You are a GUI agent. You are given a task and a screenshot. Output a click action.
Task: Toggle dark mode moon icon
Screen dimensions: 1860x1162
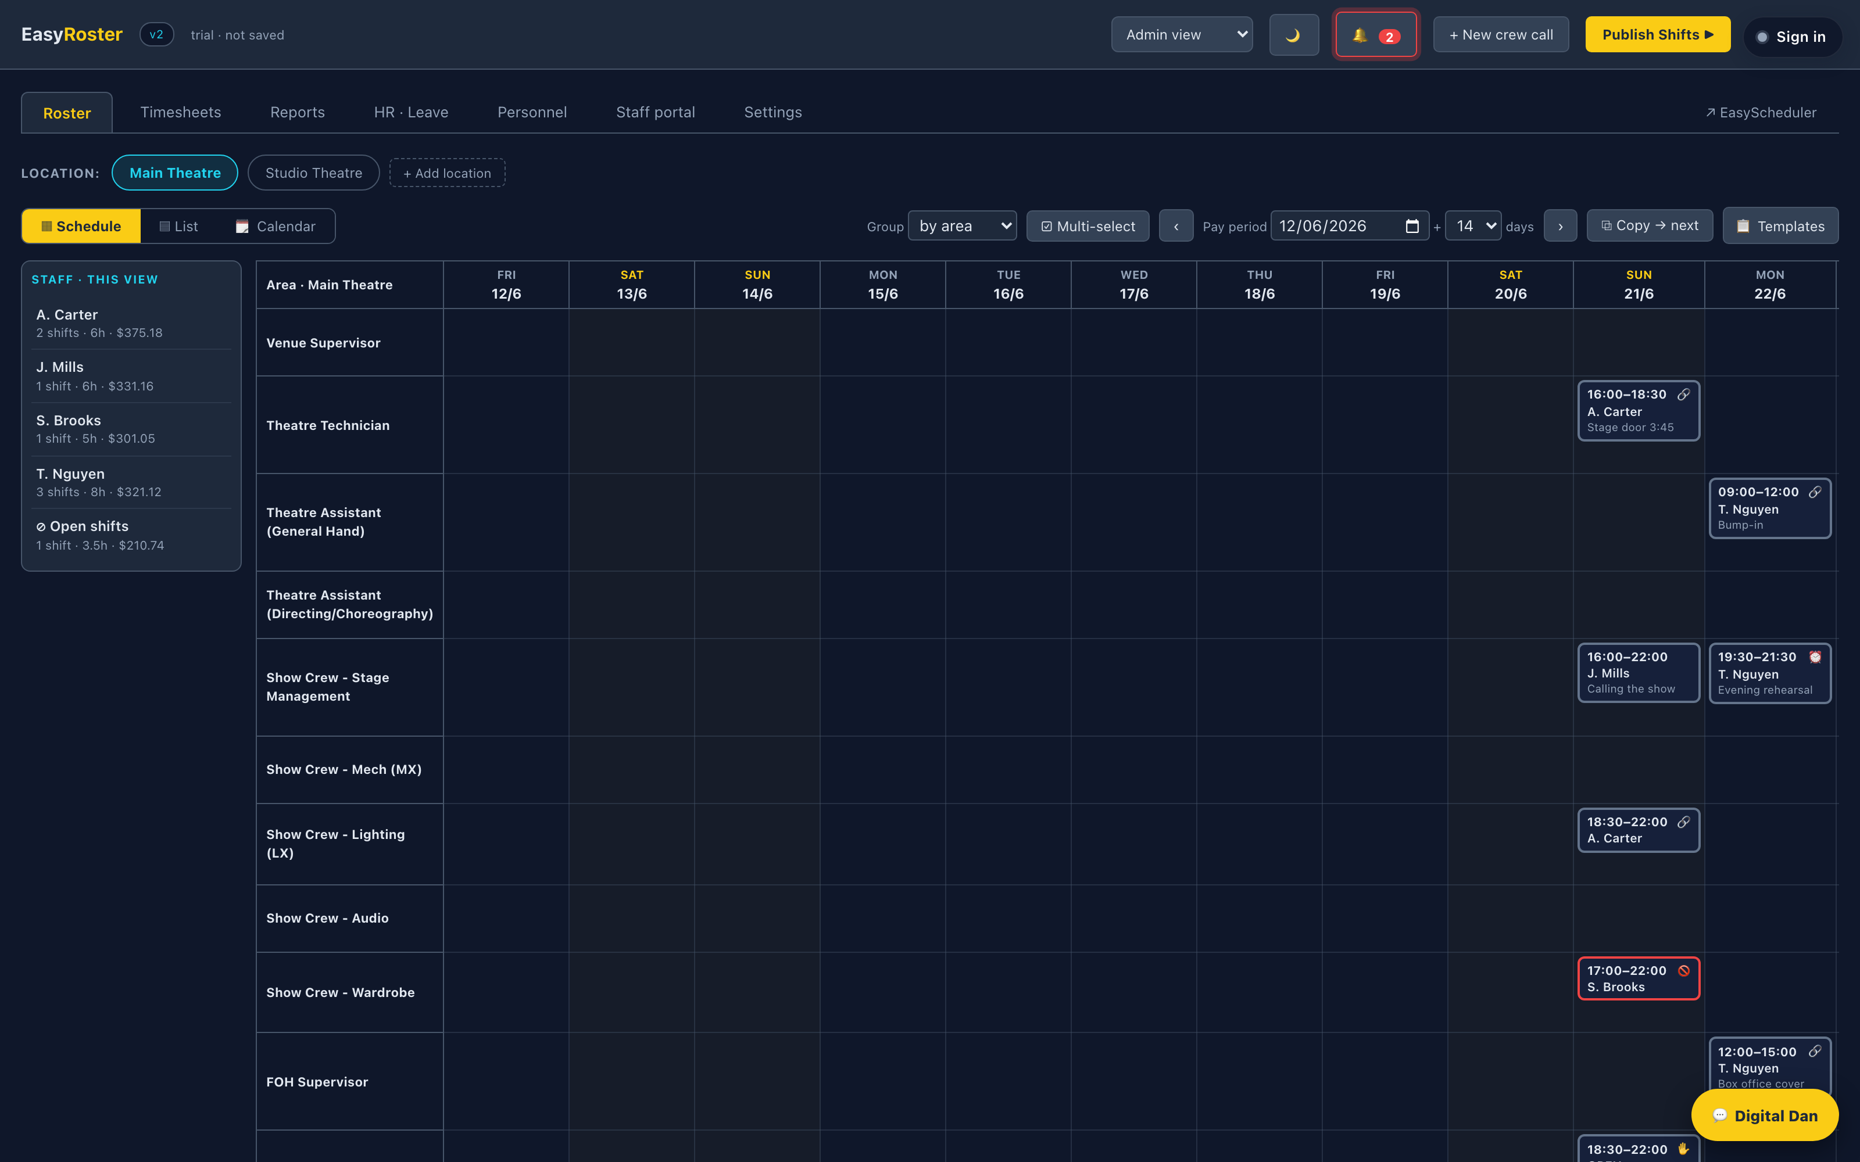(x=1293, y=35)
